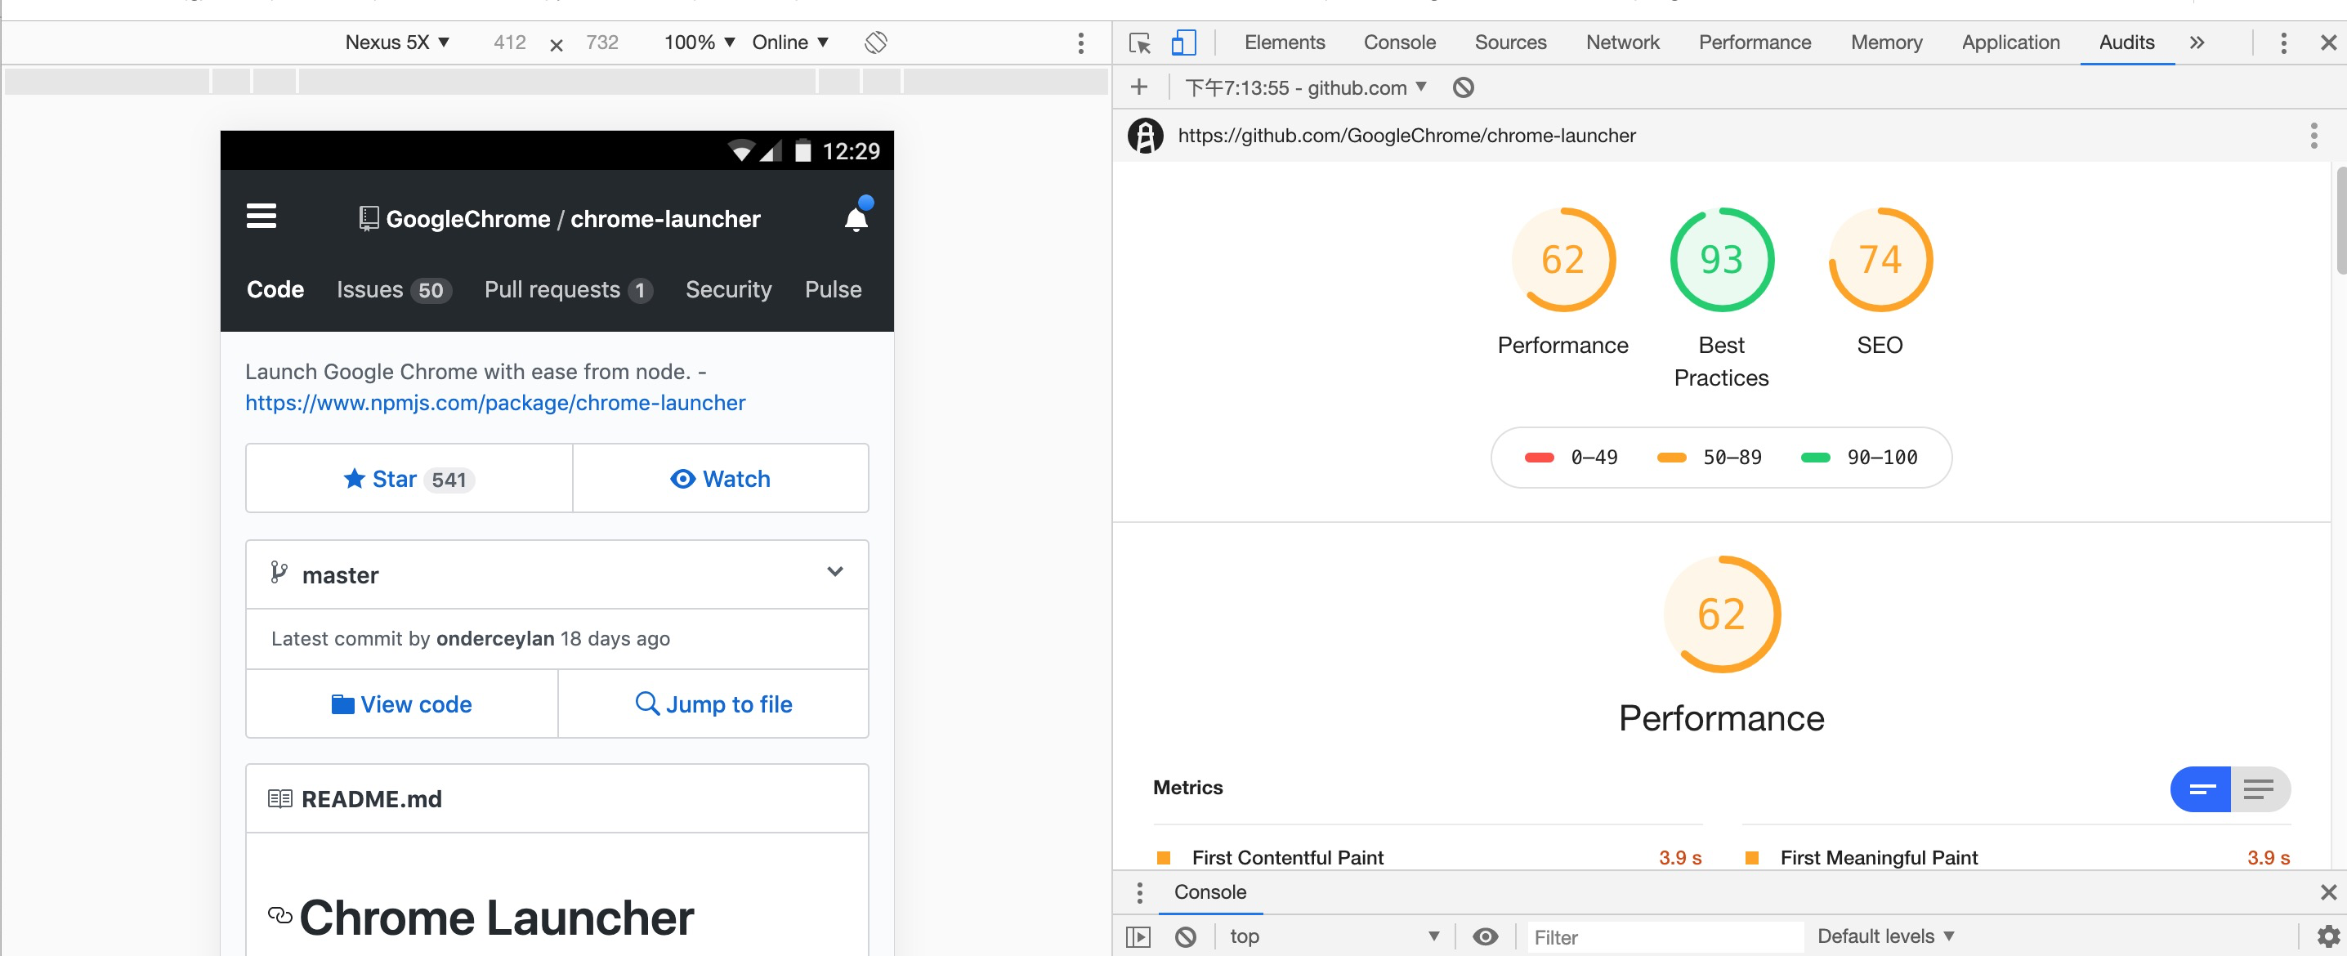Click the device height field 732
Viewport: 2347px width, 956px height.
point(602,42)
